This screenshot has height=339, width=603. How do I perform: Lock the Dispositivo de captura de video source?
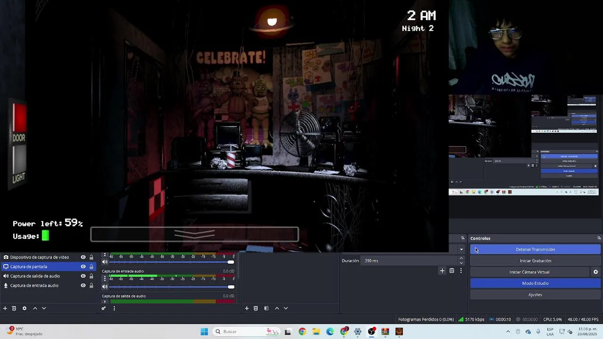[91, 257]
